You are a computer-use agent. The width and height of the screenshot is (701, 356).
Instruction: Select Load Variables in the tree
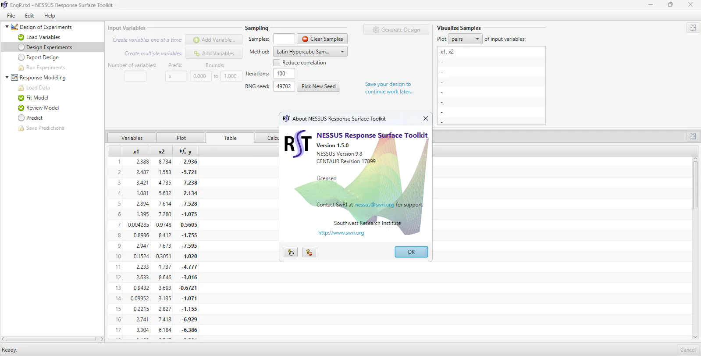(x=43, y=37)
